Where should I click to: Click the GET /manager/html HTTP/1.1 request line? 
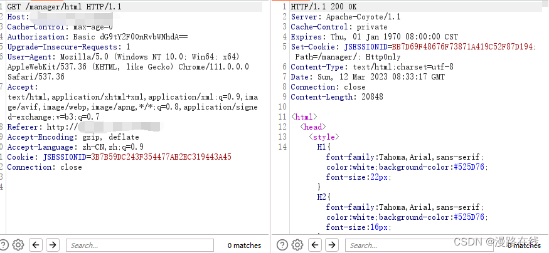click(x=65, y=7)
